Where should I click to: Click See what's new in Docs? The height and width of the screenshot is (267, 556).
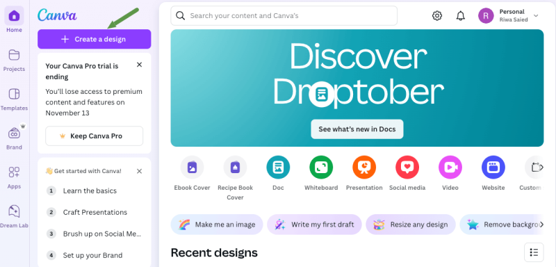pos(357,129)
